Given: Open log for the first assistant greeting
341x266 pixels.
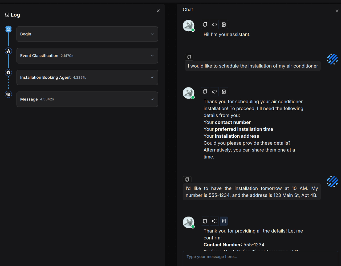Looking at the screenshot, I should coord(224,25).
